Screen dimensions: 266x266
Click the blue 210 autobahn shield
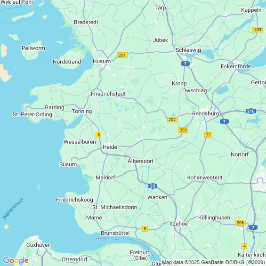[x=251, y=111]
